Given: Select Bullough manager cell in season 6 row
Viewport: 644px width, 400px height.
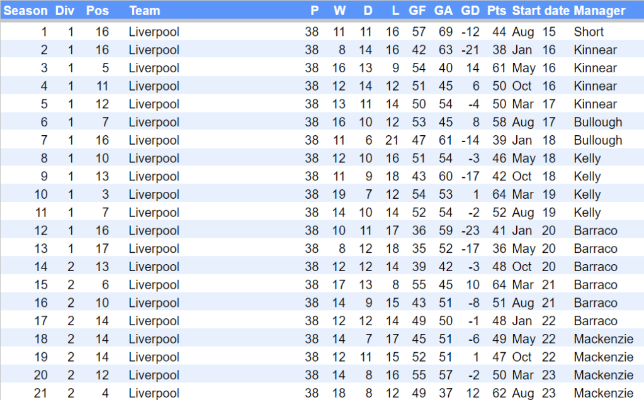Looking at the screenshot, I should 597,122.
